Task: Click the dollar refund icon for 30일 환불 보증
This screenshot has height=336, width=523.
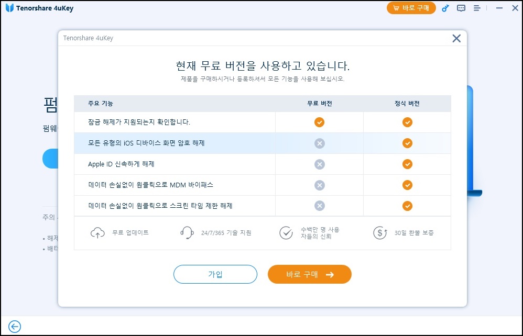Action: tap(380, 233)
